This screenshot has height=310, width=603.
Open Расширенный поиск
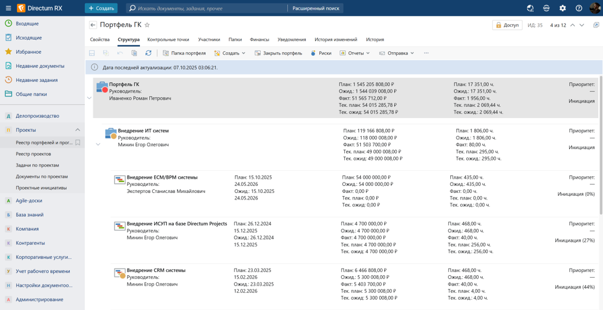(x=315, y=8)
